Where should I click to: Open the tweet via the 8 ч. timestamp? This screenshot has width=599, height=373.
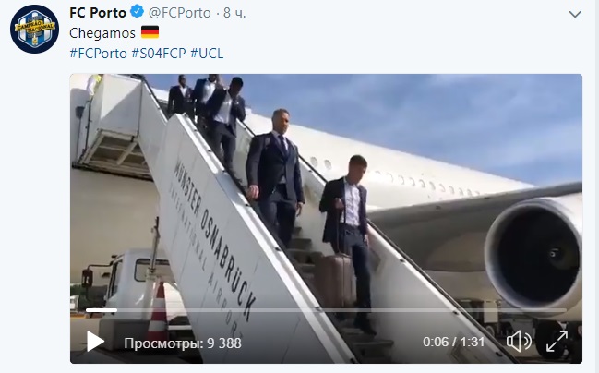coord(234,13)
